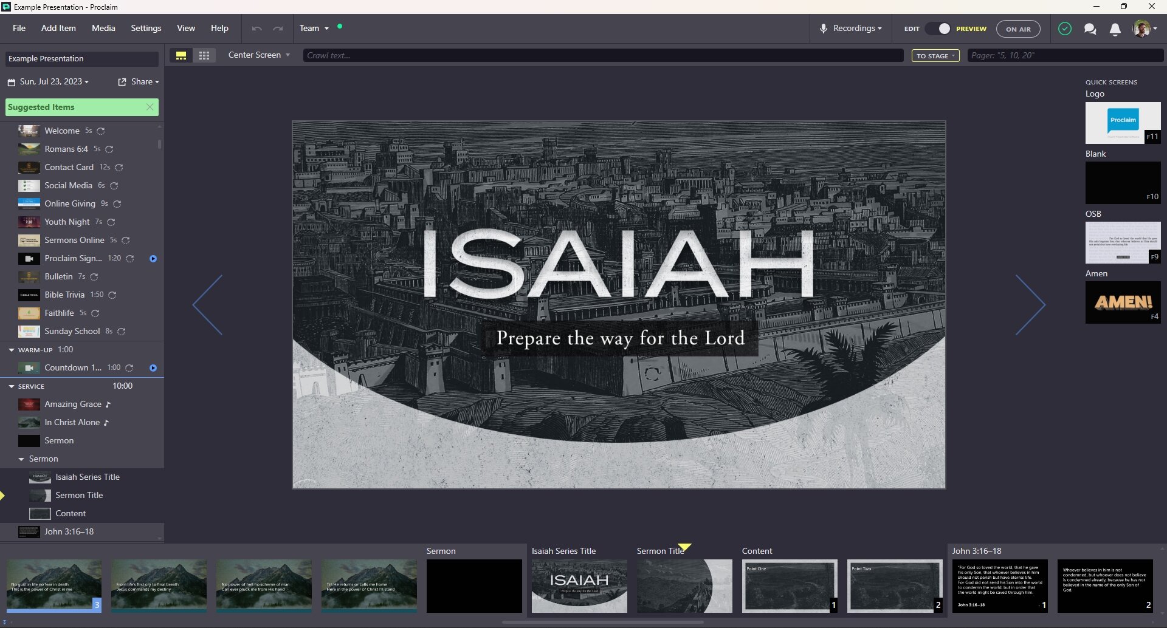Click the calendar icon next to the date
The width and height of the screenshot is (1167, 628).
pos(10,81)
